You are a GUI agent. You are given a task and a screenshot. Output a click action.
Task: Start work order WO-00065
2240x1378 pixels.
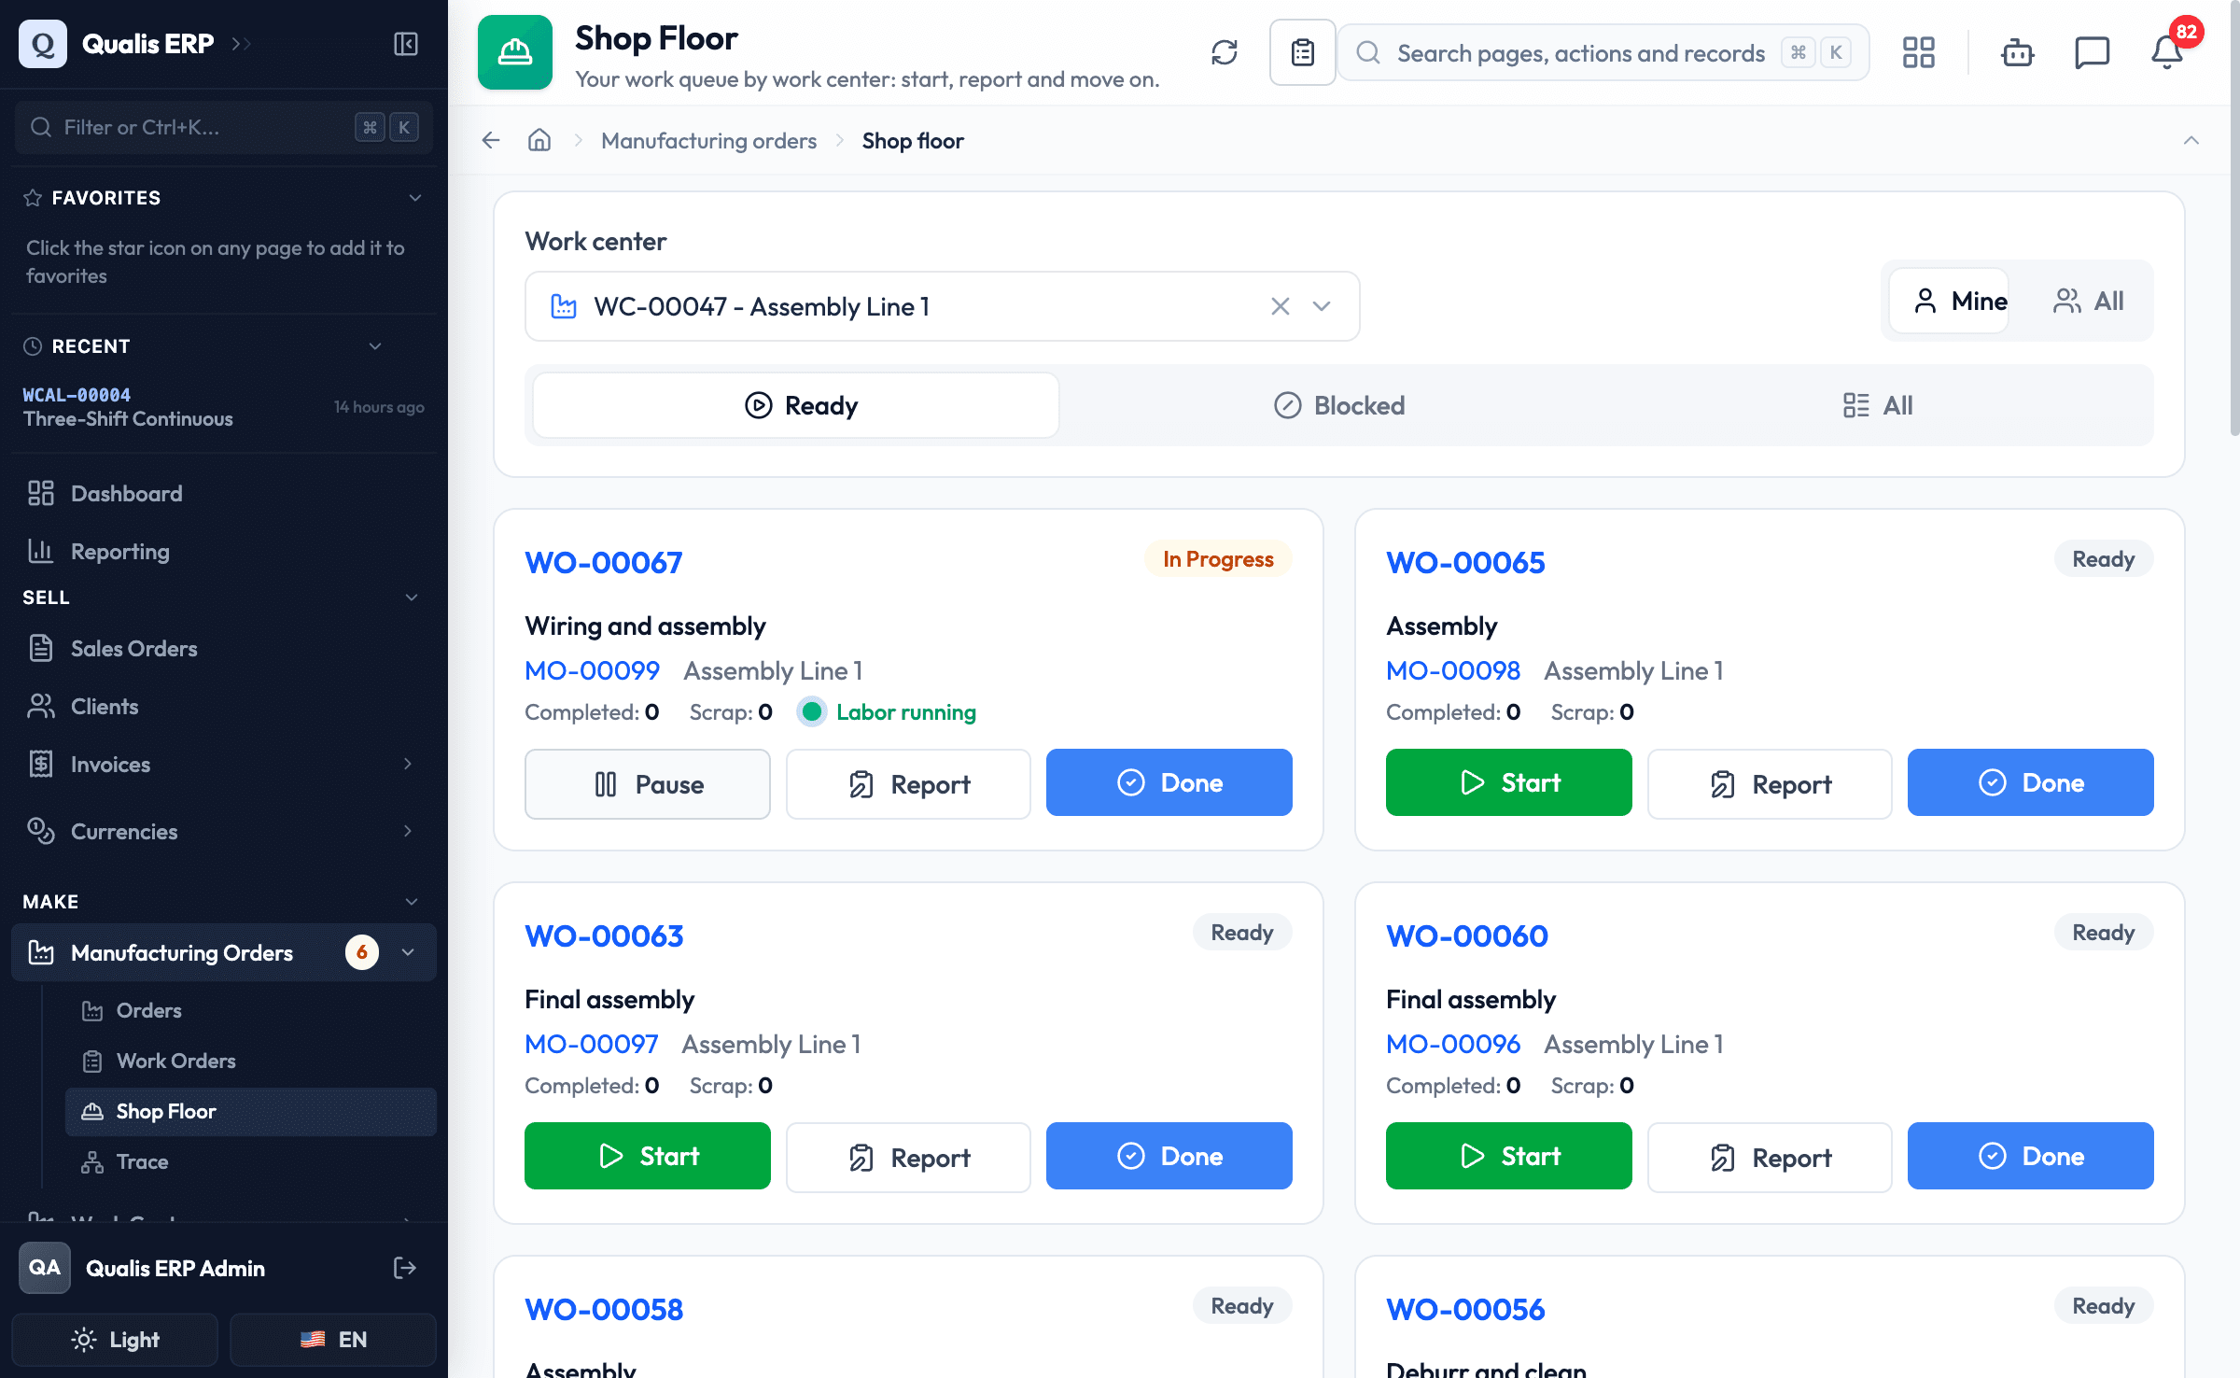pyautogui.click(x=1508, y=782)
